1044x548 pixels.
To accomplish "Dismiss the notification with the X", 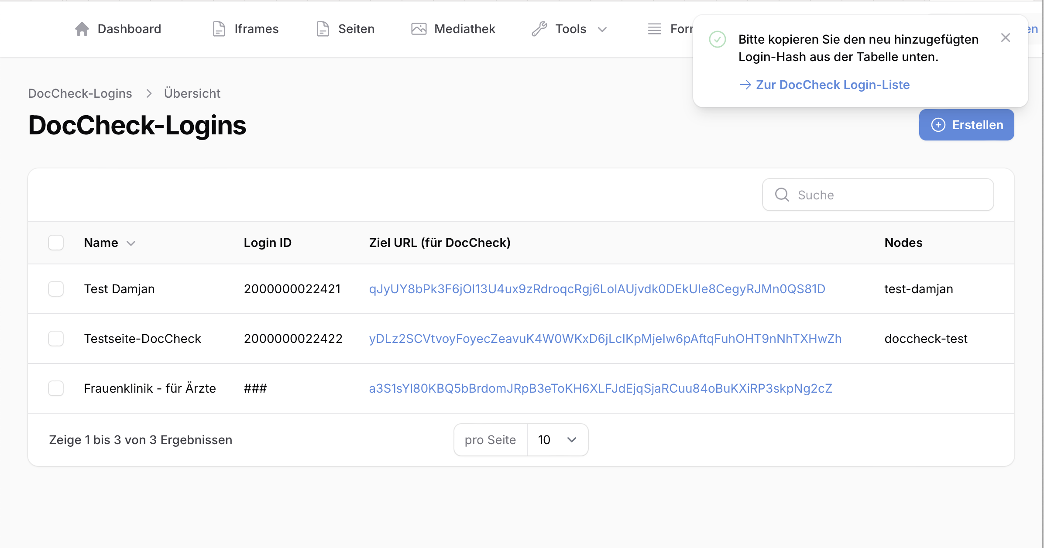I will coord(1006,38).
